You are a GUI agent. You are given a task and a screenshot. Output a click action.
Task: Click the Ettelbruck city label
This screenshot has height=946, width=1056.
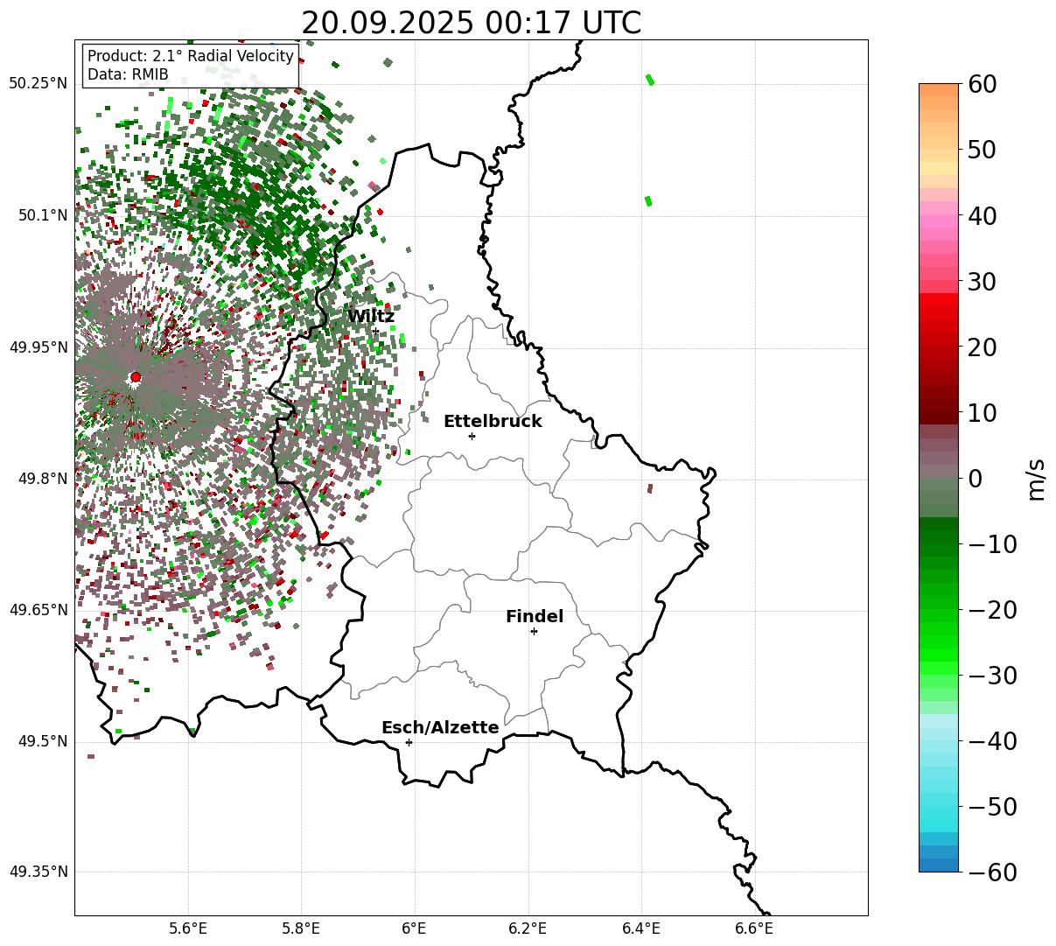tap(493, 421)
